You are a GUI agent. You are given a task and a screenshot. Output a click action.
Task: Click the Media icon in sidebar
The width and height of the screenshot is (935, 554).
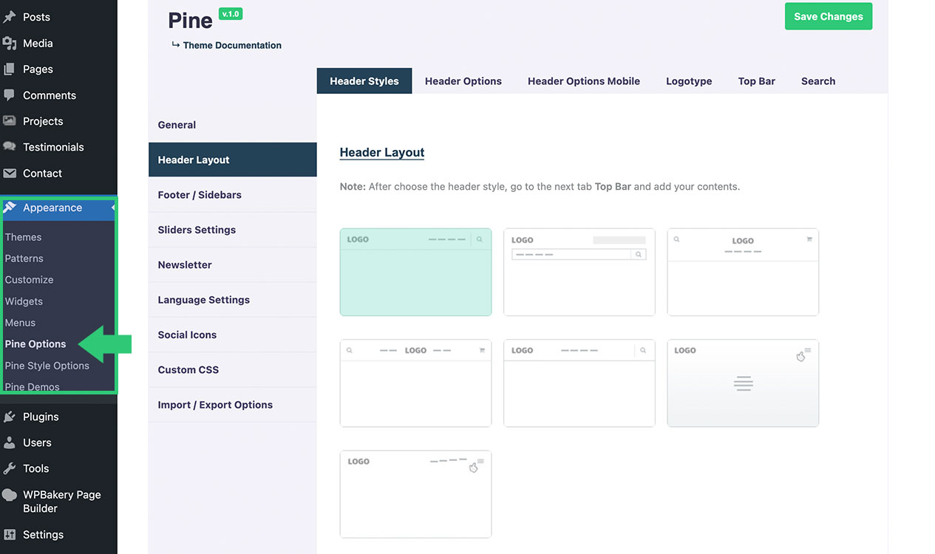pyautogui.click(x=10, y=44)
